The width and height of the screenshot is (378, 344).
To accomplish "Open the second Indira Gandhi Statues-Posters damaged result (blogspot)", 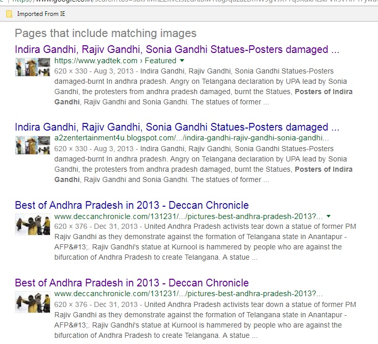I will point(177,127).
